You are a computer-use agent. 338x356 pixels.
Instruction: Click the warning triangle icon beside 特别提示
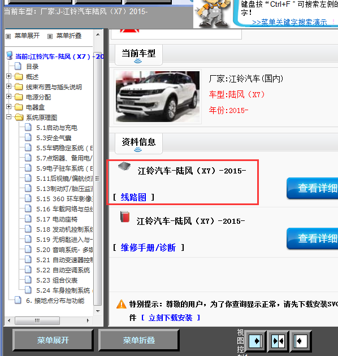coord(122,304)
